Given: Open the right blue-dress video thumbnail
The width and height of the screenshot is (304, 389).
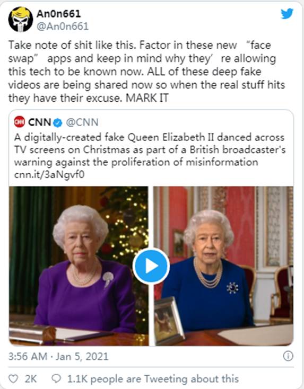Looking at the screenshot, I should click(223, 266).
